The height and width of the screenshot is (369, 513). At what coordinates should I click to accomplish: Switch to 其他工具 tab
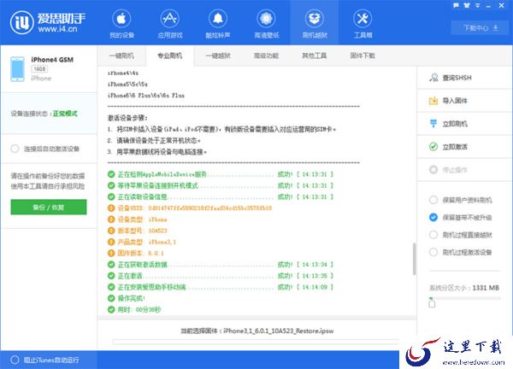click(315, 56)
